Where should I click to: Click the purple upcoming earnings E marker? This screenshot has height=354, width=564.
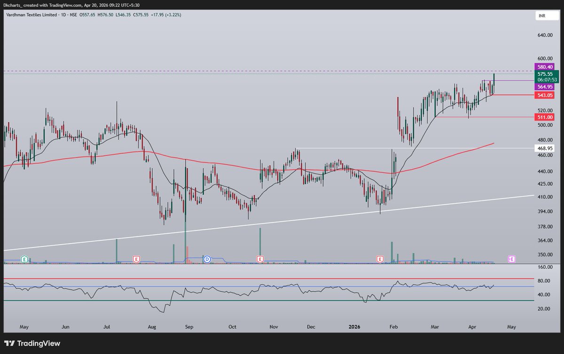point(512,259)
